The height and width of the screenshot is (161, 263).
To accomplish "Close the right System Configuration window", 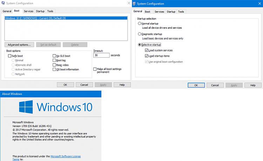I will tap(259, 3).
